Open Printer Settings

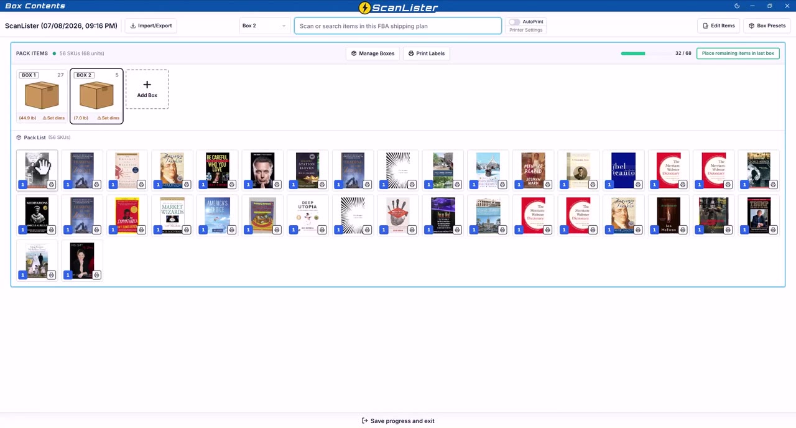(x=525, y=30)
